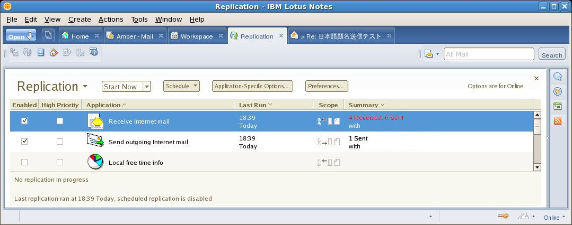Close the Amber - Mail tab
This screenshot has height=225, width=572.
pos(161,35)
